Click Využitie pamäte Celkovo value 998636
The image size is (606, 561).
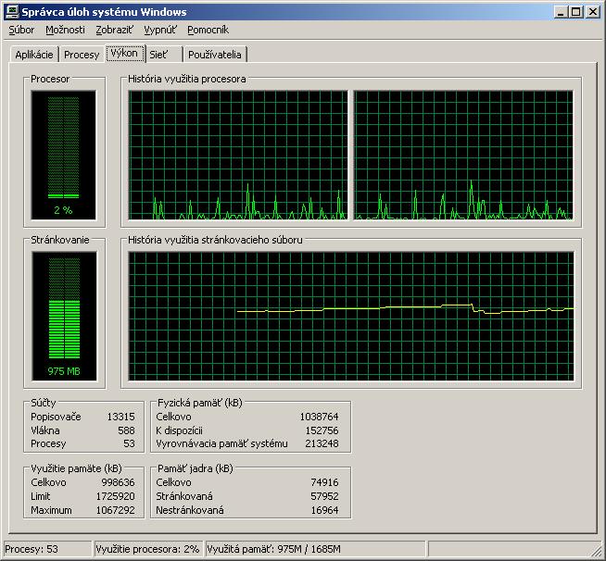click(119, 482)
